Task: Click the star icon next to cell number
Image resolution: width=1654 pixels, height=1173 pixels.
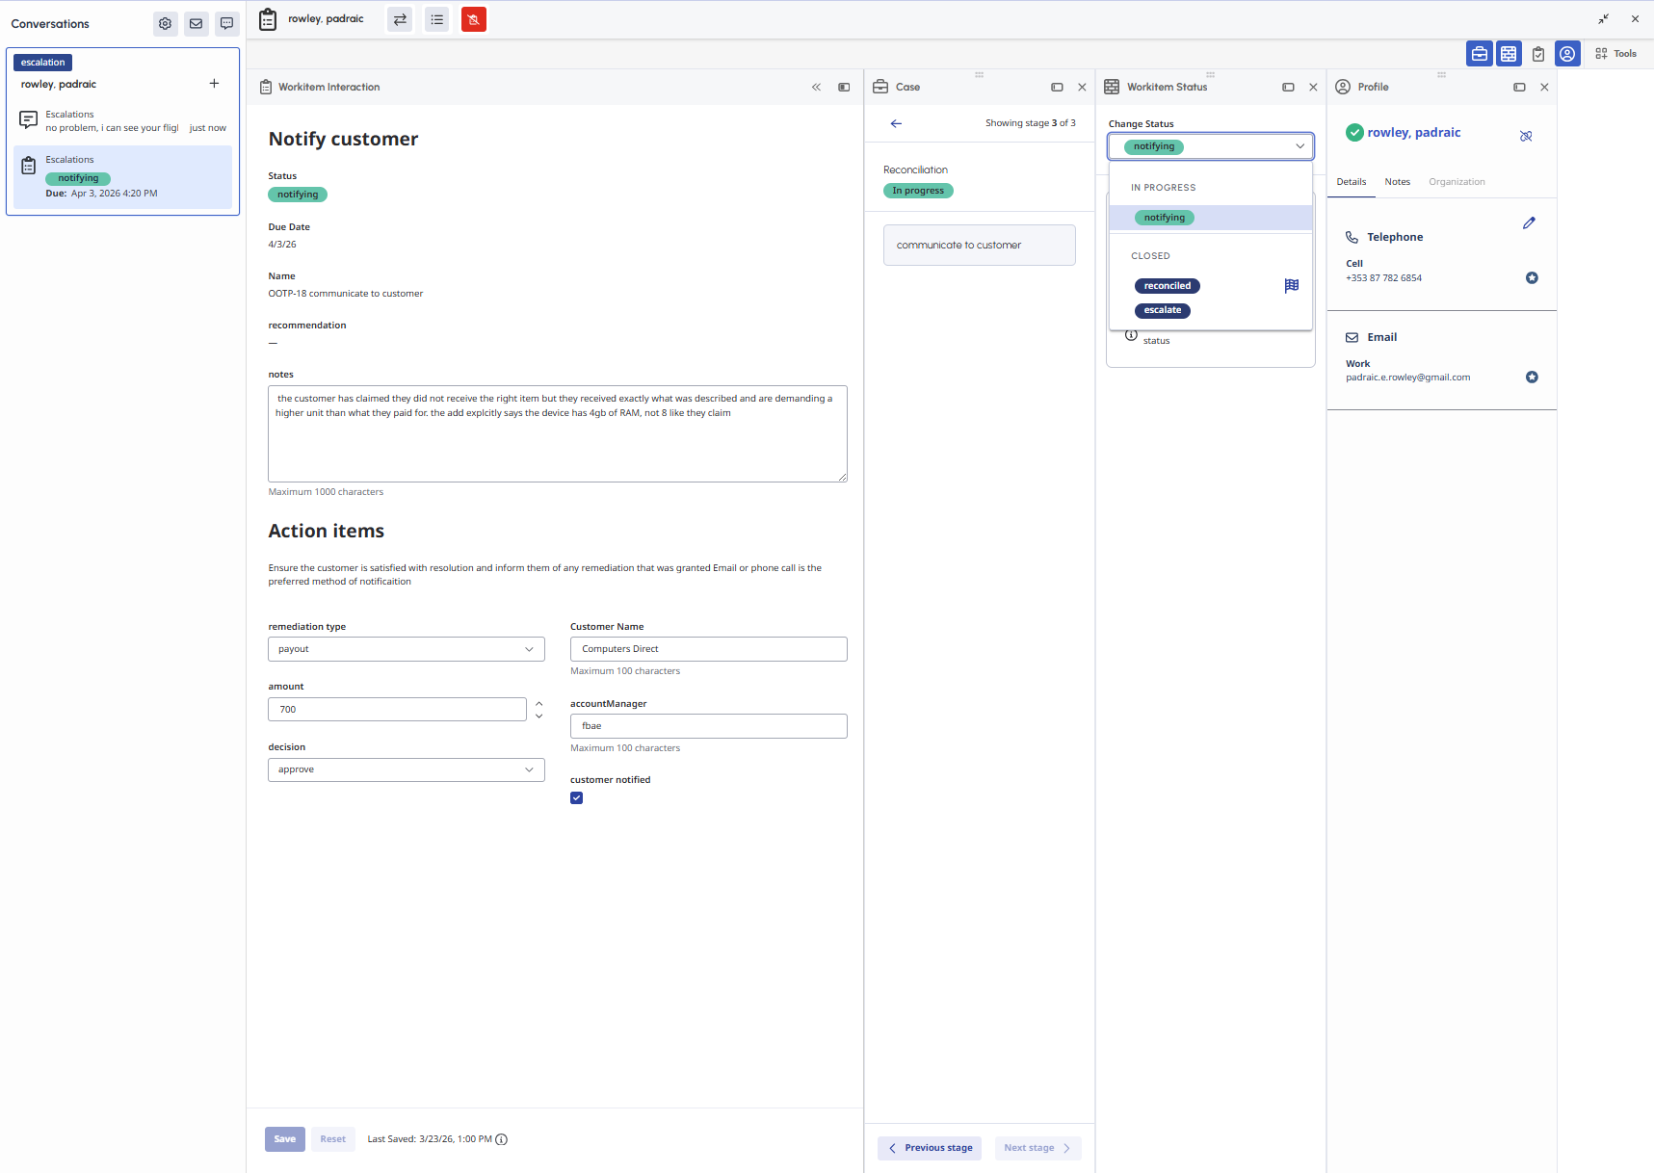Action: pos(1532,278)
